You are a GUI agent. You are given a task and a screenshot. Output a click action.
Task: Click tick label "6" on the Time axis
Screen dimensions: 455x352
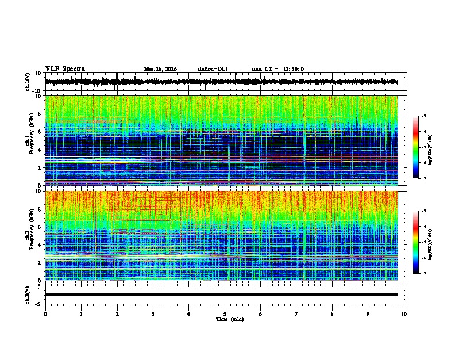[x=261, y=314]
